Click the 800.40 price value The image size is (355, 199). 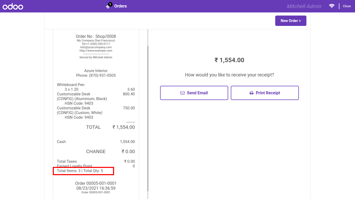click(x=129, y=94)
